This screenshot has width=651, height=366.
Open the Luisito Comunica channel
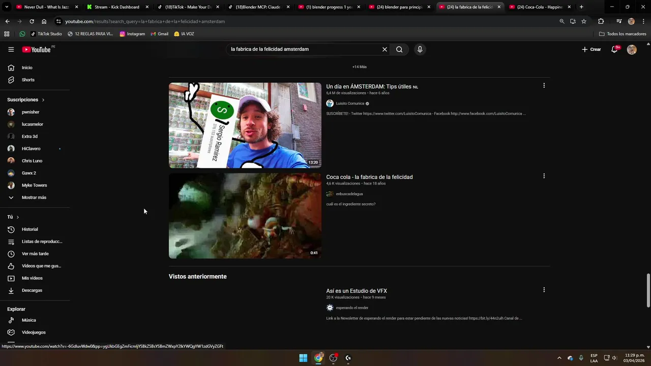point(350,104)
